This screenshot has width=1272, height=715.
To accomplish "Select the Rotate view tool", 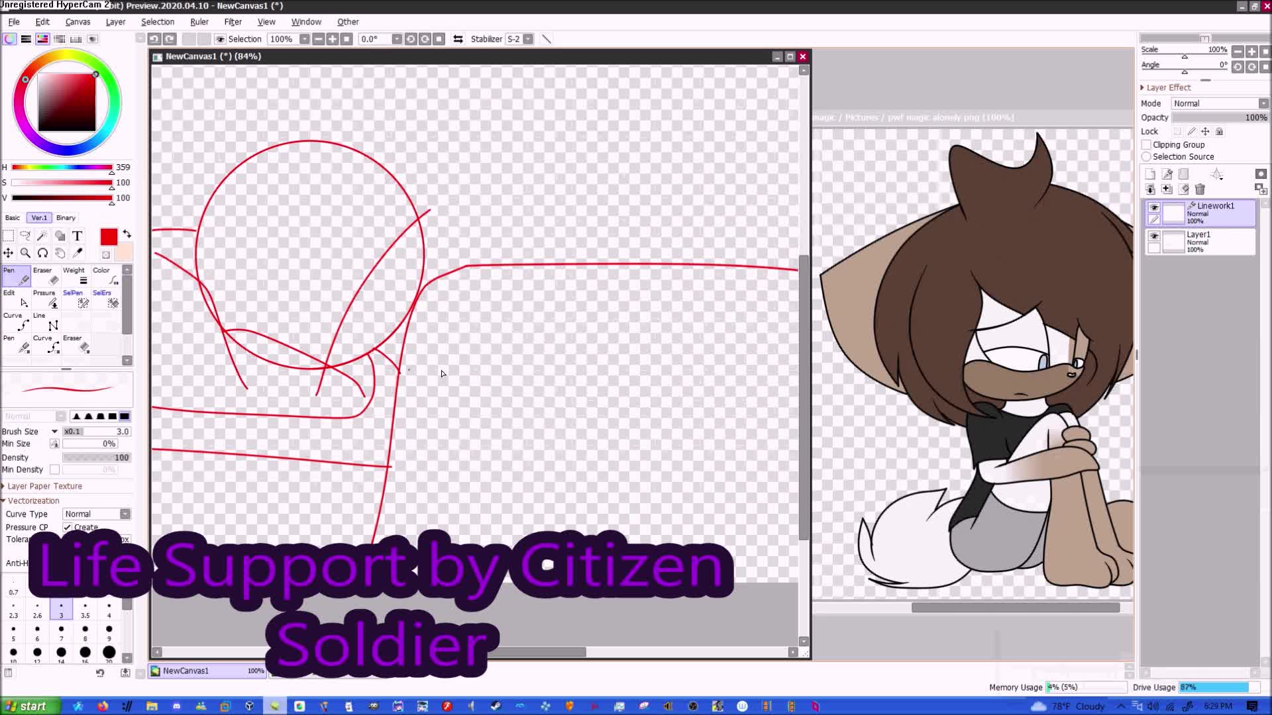I will pyautogui.click(x=42, y=253).
